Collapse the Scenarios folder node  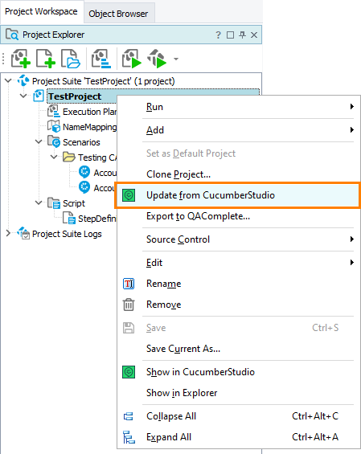[x=39, y=142]
